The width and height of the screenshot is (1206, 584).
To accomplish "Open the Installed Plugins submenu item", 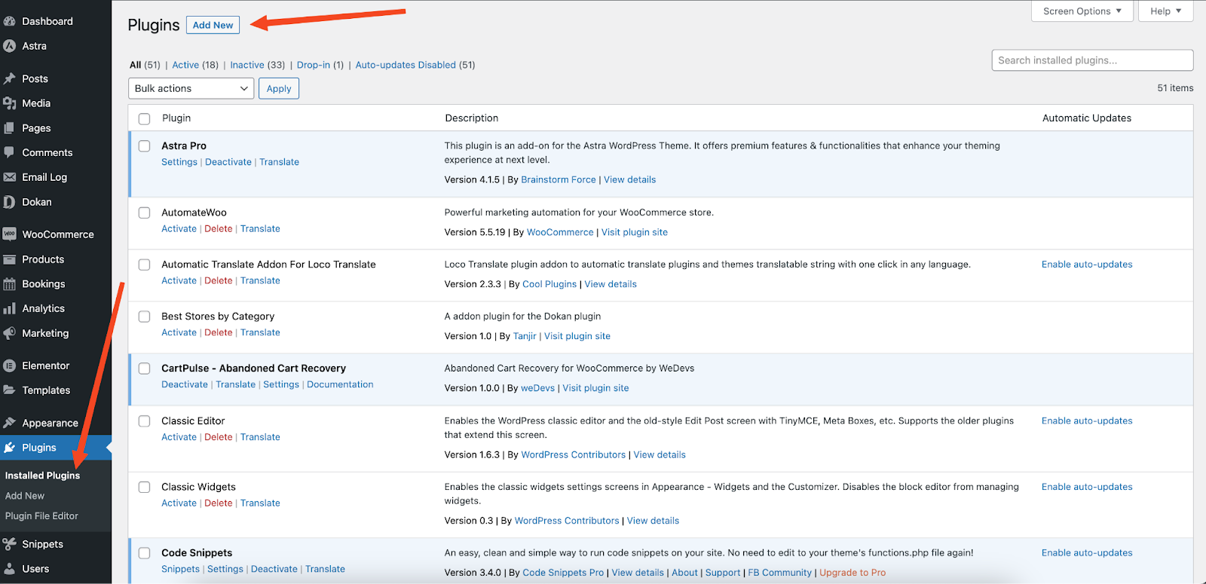I will pyautogui.click(x=42, y=475).
